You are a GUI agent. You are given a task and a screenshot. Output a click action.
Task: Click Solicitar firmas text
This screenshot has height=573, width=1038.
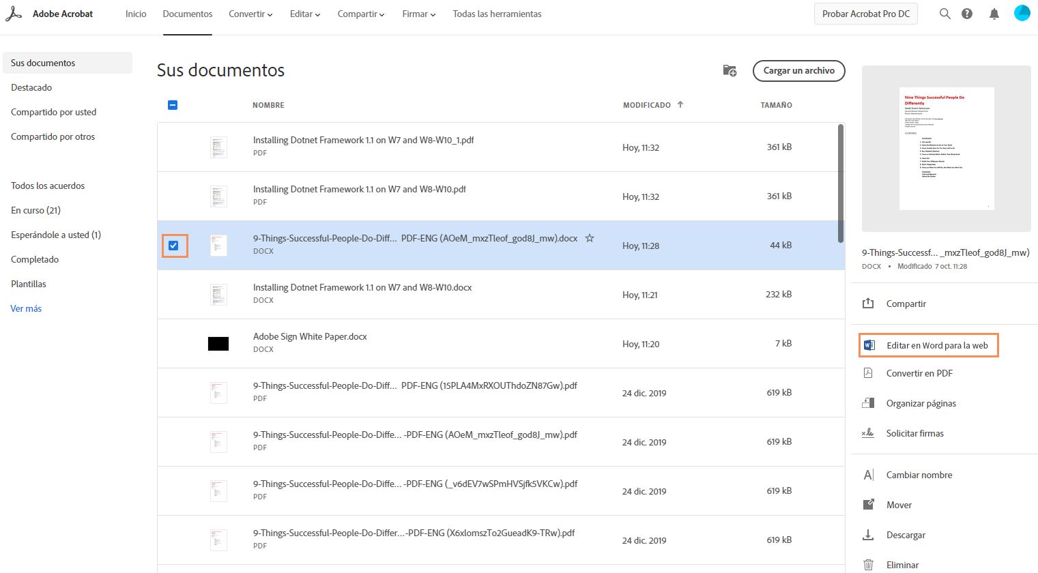coord(915,433)
